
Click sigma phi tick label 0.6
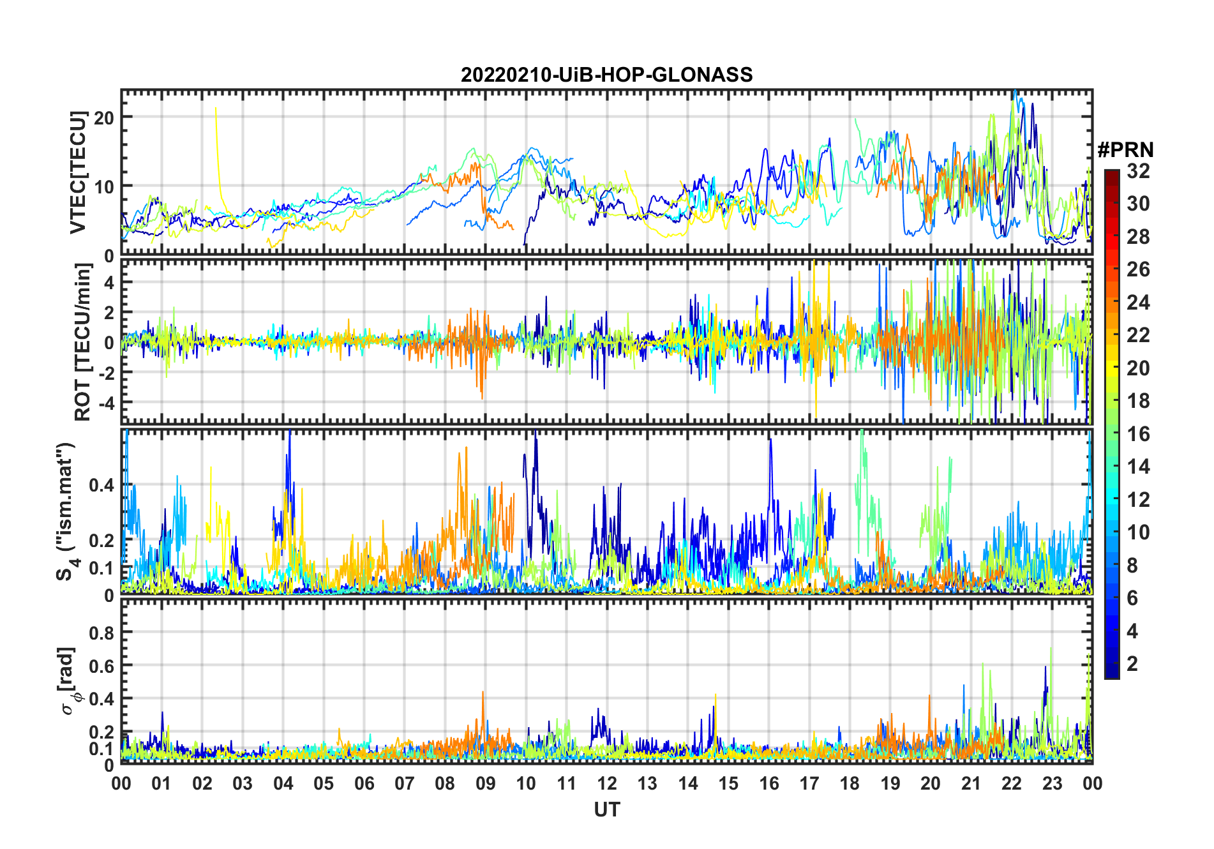pyautogui.click(x=102, y=666)
